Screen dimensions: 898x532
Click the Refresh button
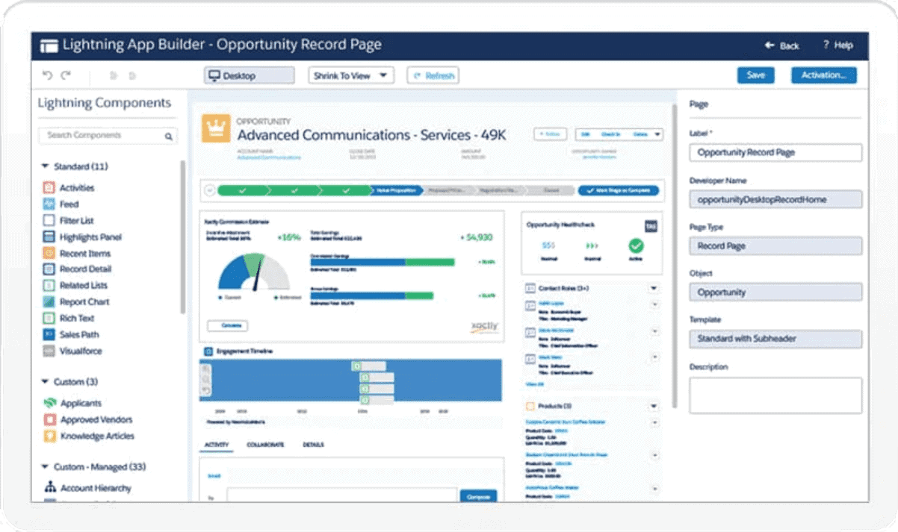433,75
